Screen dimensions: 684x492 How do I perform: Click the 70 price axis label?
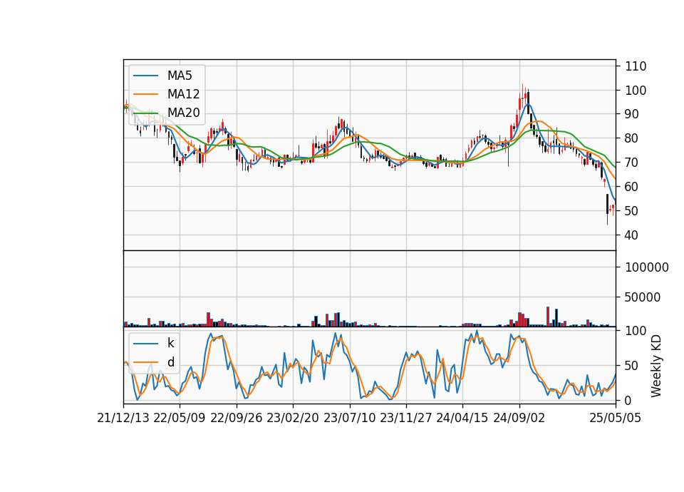(x=632, y=163)
